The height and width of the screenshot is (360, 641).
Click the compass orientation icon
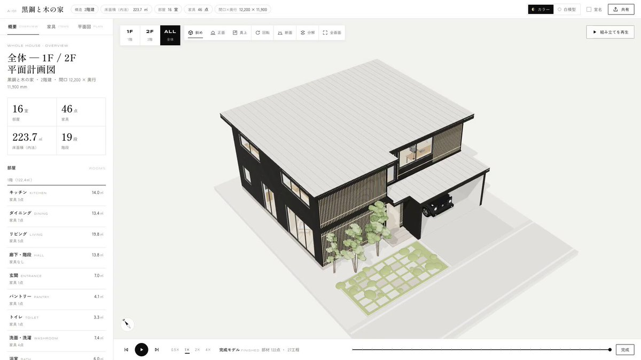(127, 324)
